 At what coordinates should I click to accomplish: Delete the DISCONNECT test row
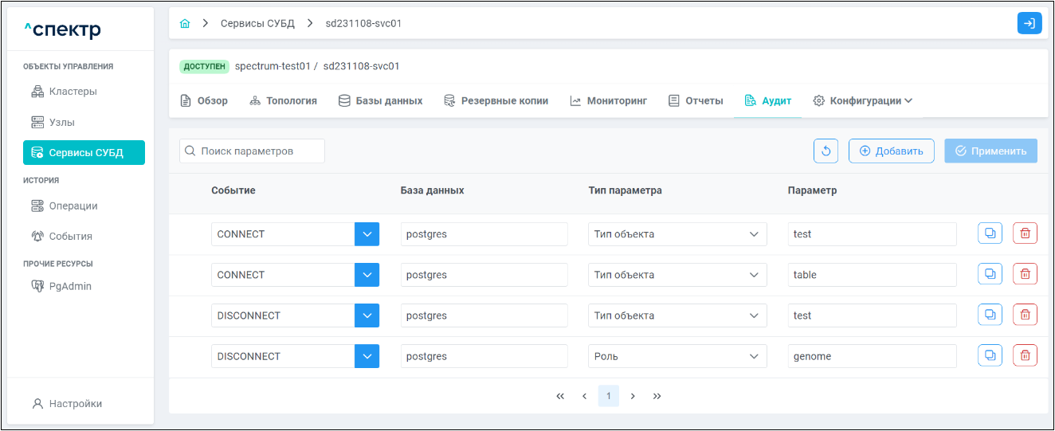pos(1025,315)
